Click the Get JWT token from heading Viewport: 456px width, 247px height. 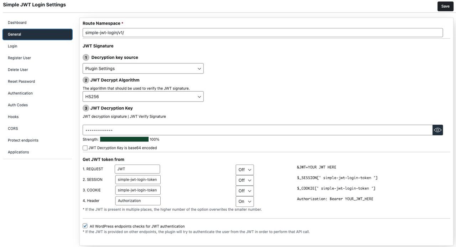(x=103, y=160)
